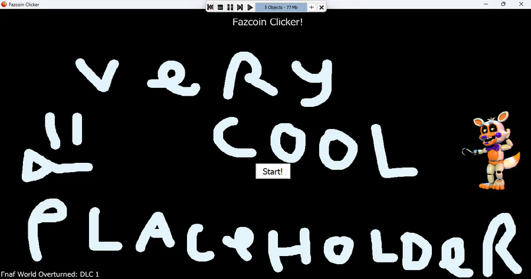Close the Fazcoin Clicker window
Viewport: 531px width, 279px height.
[x=521, y=4]
